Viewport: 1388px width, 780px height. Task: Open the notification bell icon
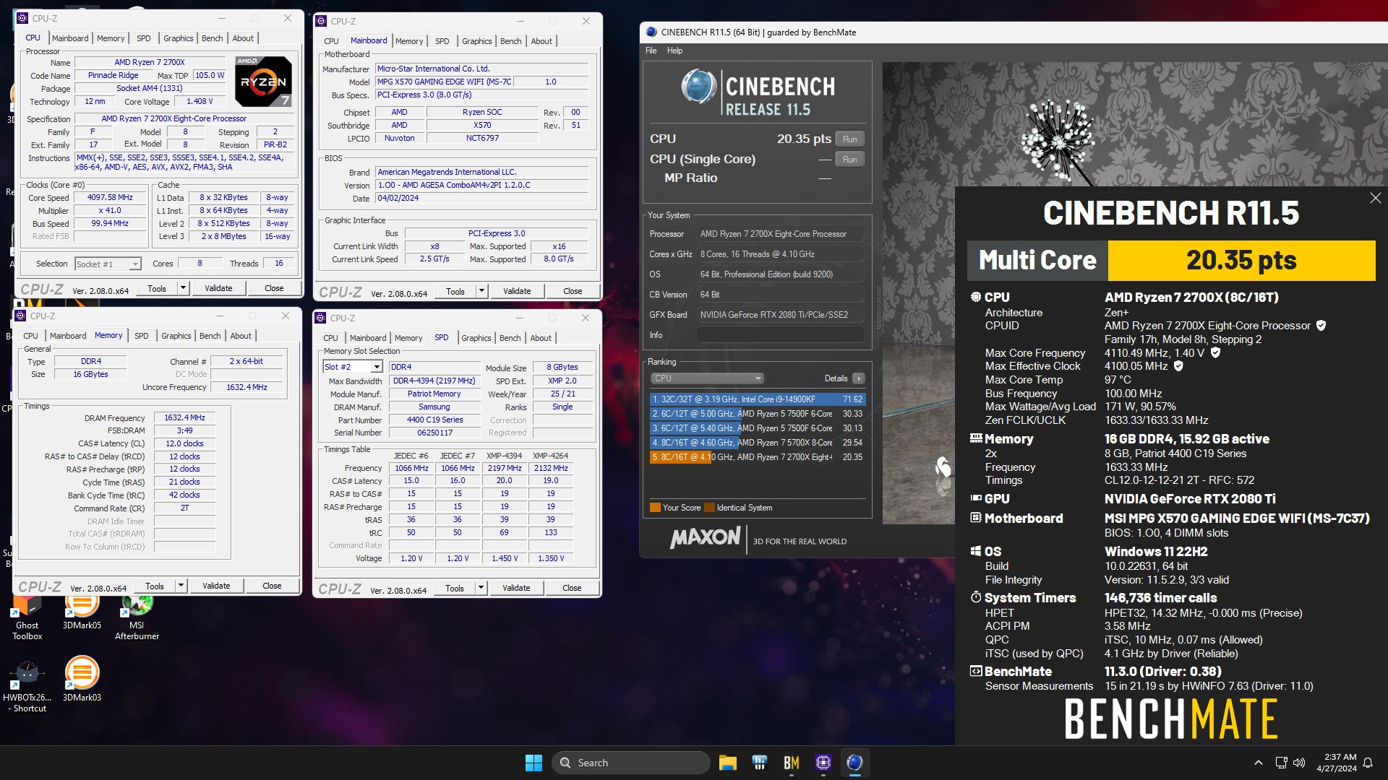tap(1368, 763)
